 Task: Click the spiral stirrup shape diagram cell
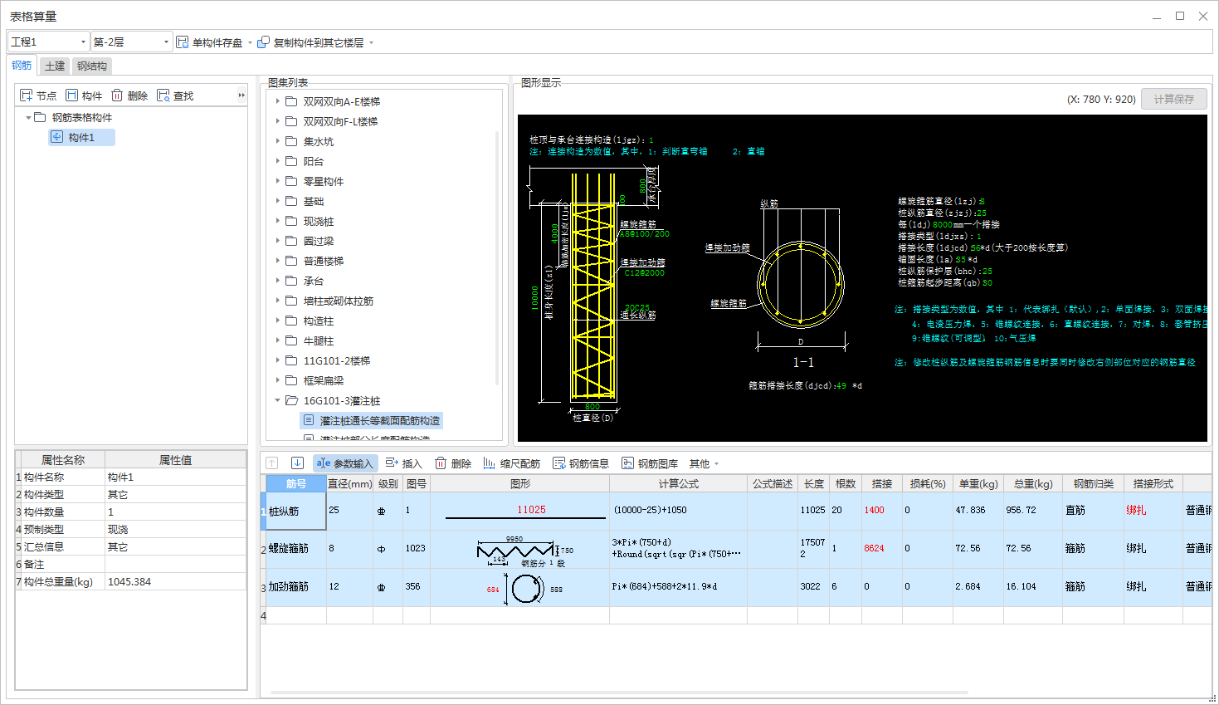pyautogui.click(x=519, y=549)
